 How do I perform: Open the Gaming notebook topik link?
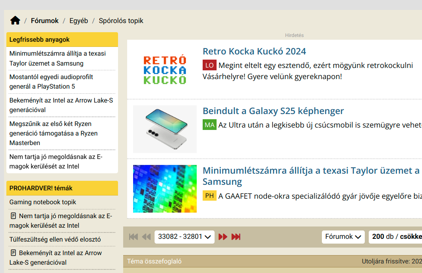(x=43, y=202)
